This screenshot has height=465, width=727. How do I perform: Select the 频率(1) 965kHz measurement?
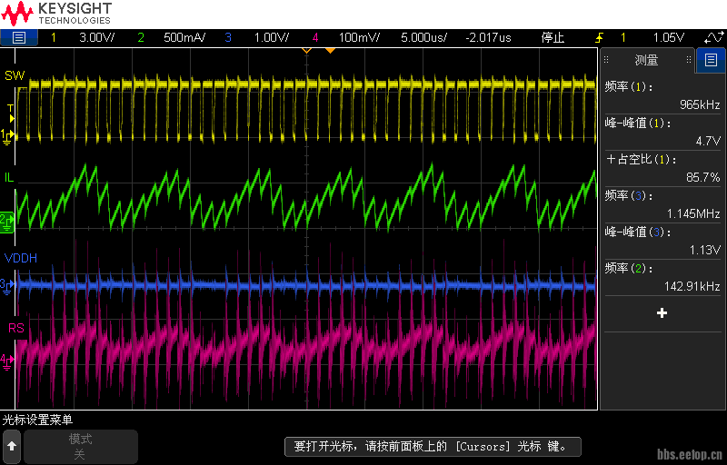[662, 95]
